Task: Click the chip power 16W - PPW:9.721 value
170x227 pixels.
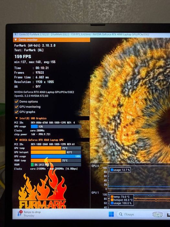Action: coord(40,134)
